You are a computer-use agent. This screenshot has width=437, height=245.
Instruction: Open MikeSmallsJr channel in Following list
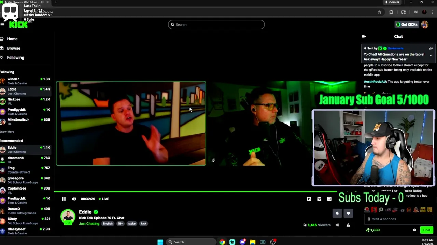[26, 122]
